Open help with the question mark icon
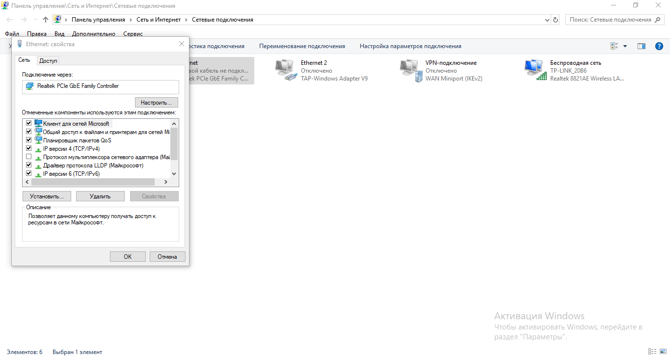 point(659,46)
